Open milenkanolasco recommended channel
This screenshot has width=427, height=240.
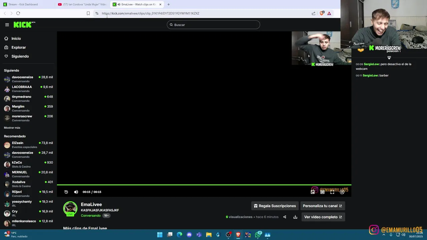click(x=28, y=223)
